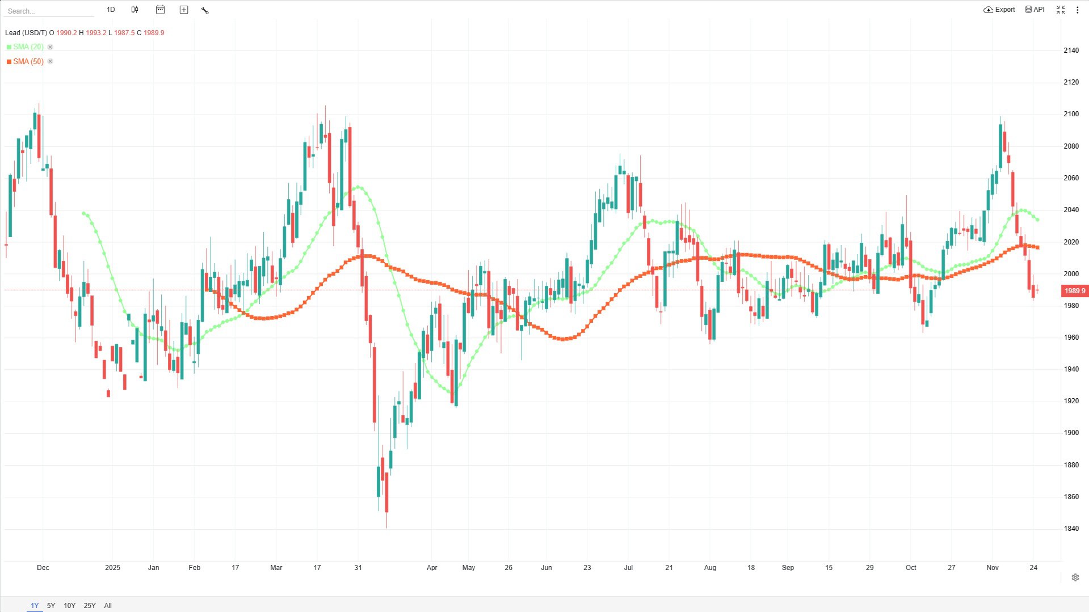This screenshot has height=612, width=1089.
Task: Remove the SMA (20) indicator
Action: point(51,47)
